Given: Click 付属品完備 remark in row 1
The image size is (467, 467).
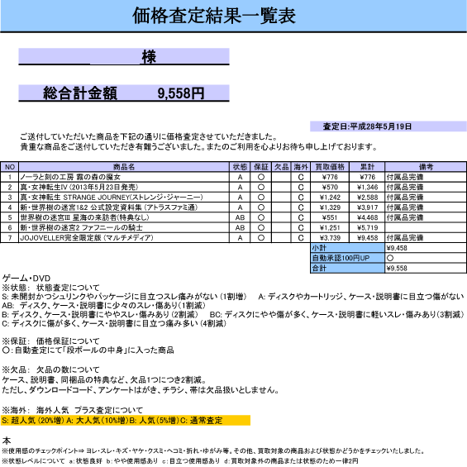Looking at the screenshot, I should pyautogui.click(x=426, y=177).
